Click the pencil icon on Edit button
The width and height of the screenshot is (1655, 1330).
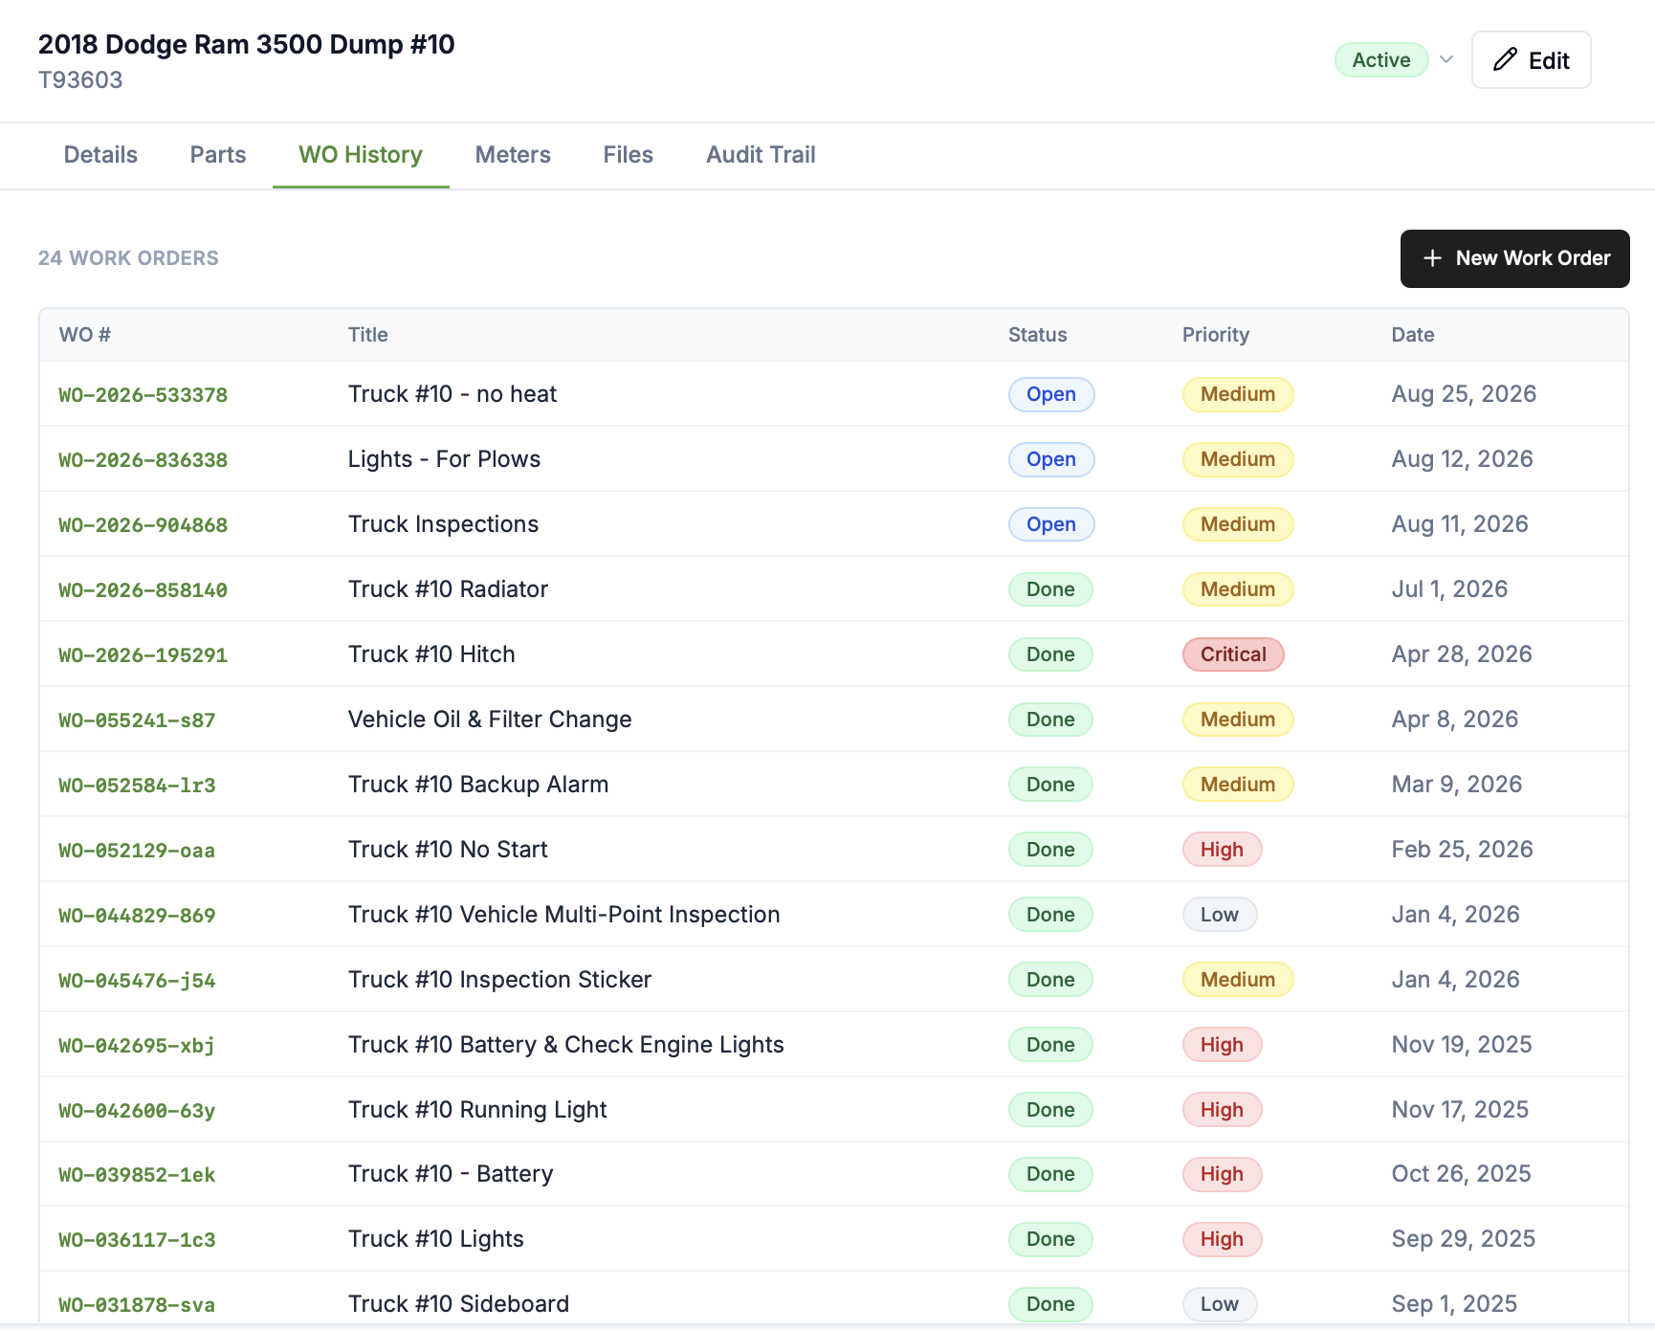(x=1505, y=59)
